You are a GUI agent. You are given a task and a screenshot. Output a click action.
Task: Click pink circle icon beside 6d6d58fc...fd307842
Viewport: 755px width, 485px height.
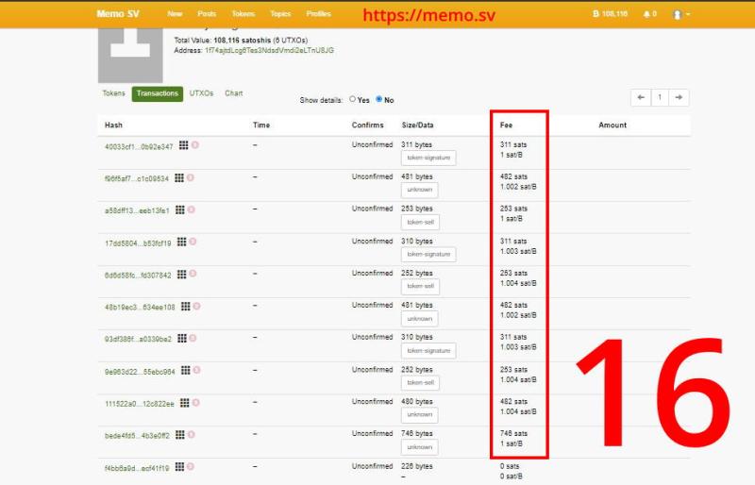193,274
